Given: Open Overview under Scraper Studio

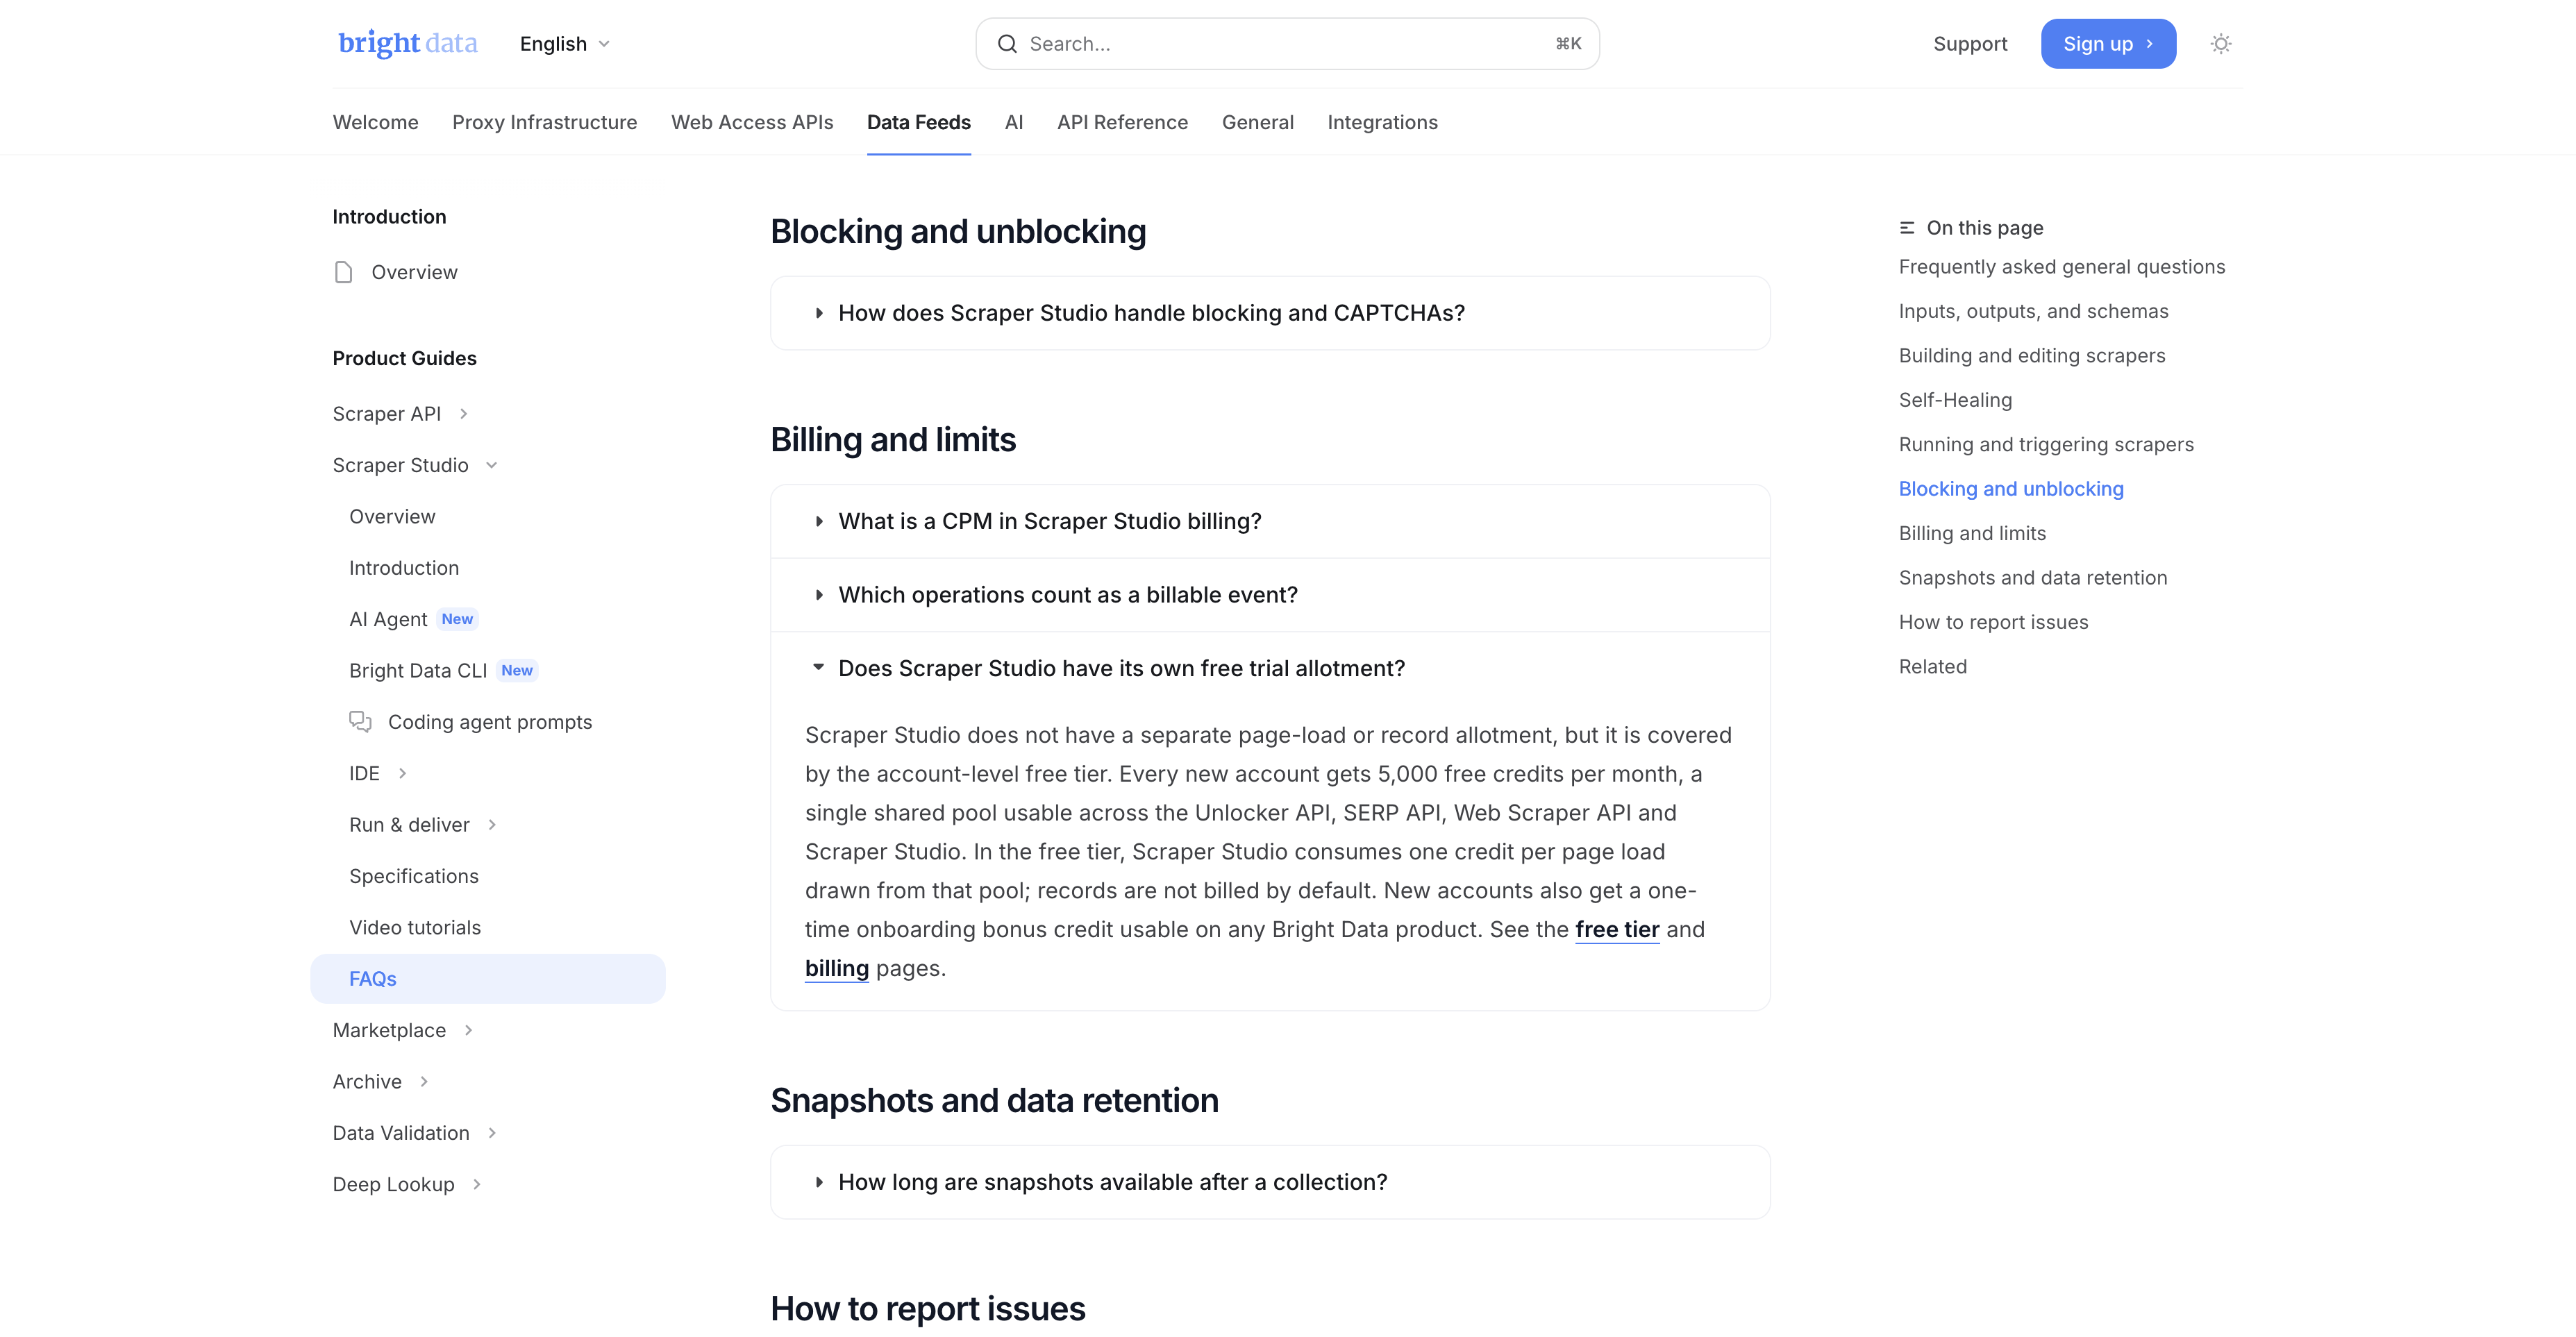Looking at the screenshot, I should coord(392,517).
